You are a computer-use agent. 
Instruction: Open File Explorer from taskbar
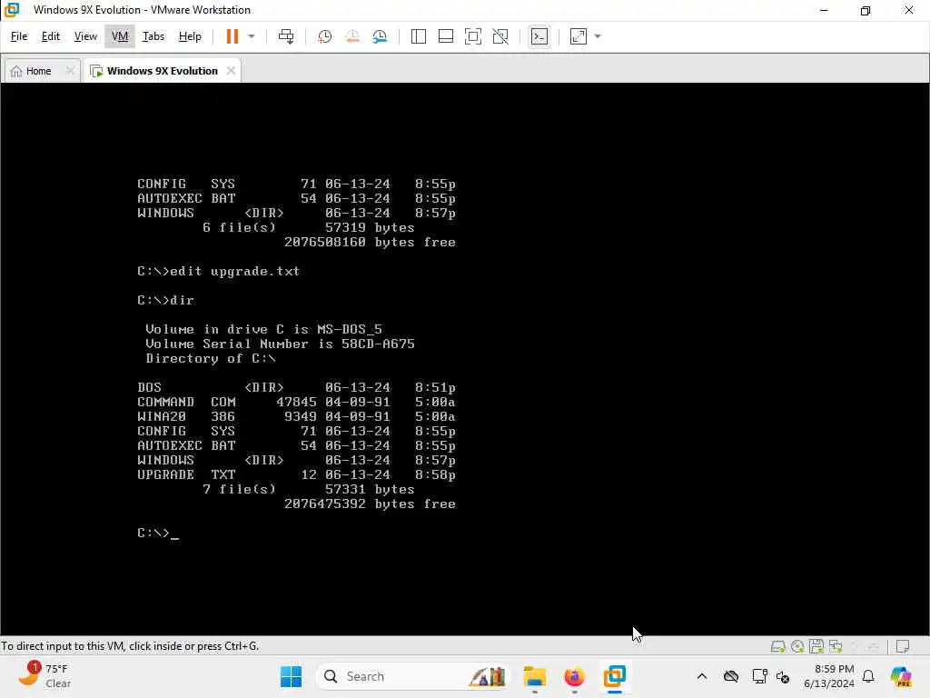point(534,676)
